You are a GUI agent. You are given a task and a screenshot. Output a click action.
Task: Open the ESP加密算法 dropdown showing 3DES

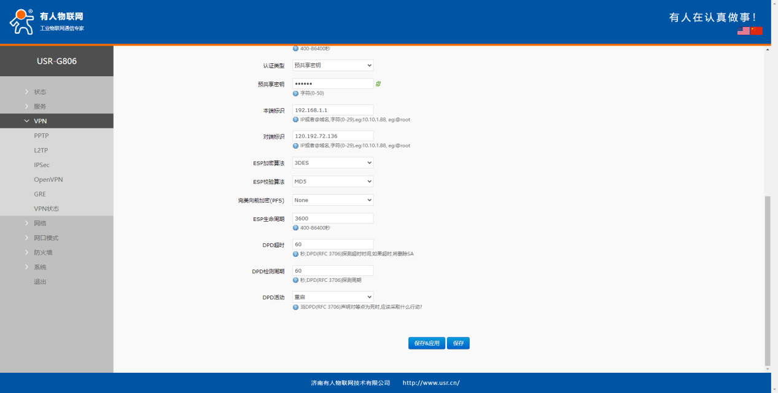pyautogui.click(x=332, y=163)
